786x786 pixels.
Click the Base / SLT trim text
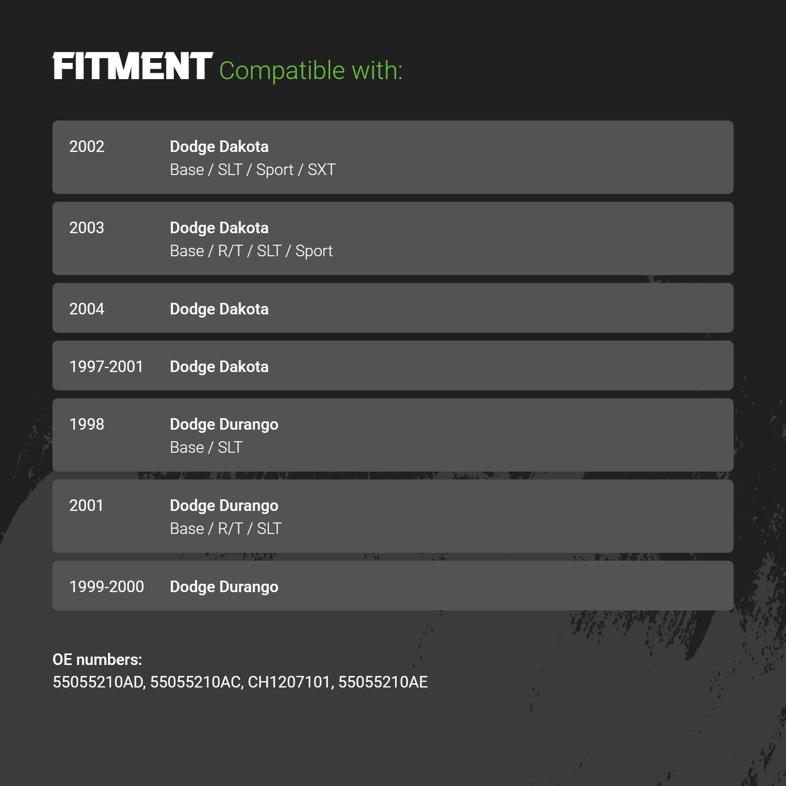[206, 447]
